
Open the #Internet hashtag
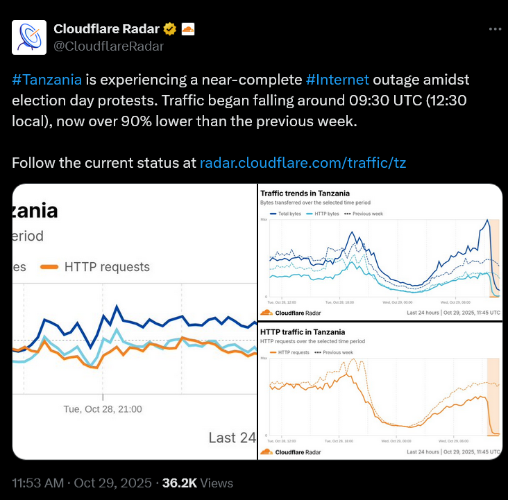pos(337,79)
